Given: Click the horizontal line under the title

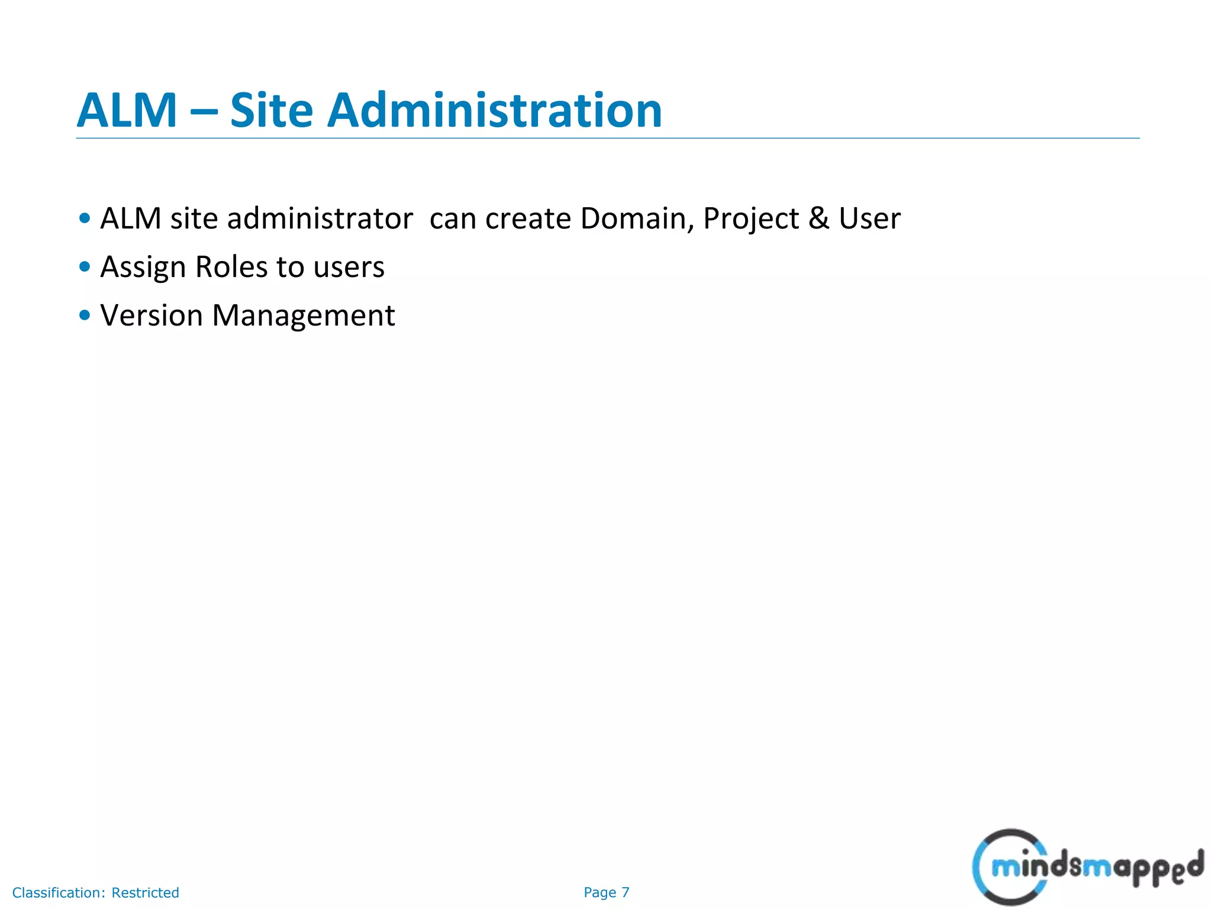Looking at the screenshot, I should pyautogui.click(x=607, y=138).
